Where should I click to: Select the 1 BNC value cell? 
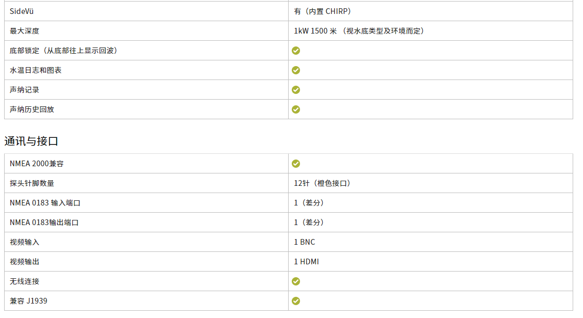pos(305,242)
